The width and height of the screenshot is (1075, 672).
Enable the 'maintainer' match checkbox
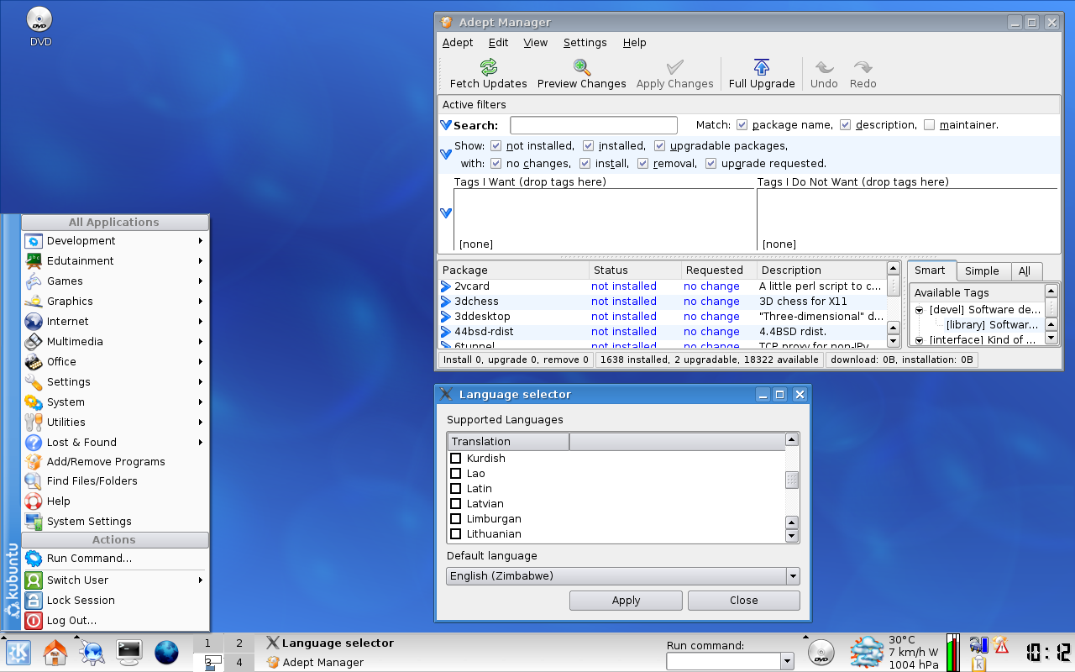point(929,125)
